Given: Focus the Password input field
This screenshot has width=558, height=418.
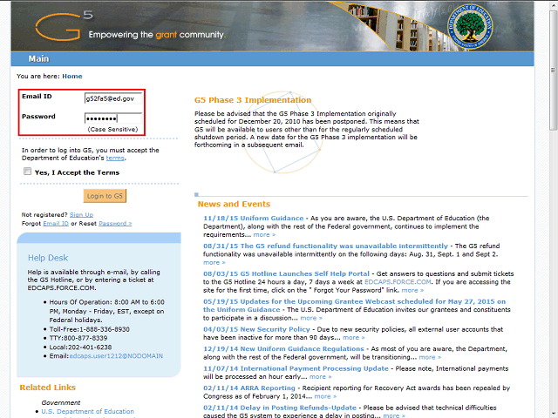Looking at the screenshot, I should pyautogui.click(x=113, y=118).
